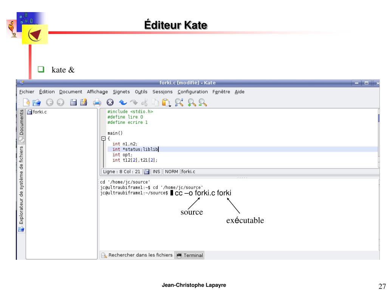The image size is (387, 290).
Task: Click the folder icon under the file explorer sidebar tab
Action: coord(21,229)
